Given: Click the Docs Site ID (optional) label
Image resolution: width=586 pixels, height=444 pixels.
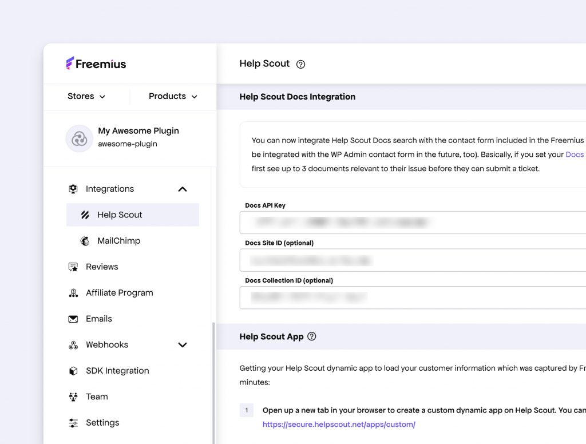Looking at the screenshot, I should point(279,243).
